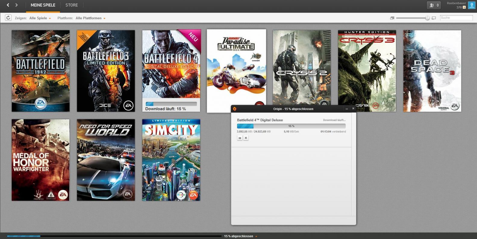The height and width of the screenshot is (239, 477).
Task: Click the Ruebenbauer username
Action: 456,3
